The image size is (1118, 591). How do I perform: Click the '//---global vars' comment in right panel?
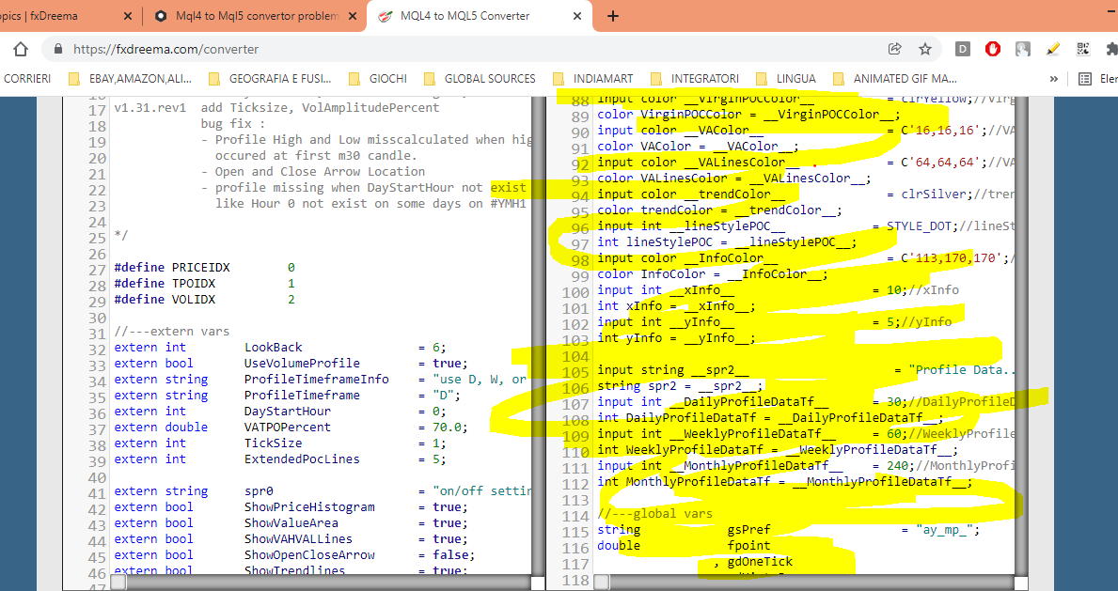[x=655, y=513]
